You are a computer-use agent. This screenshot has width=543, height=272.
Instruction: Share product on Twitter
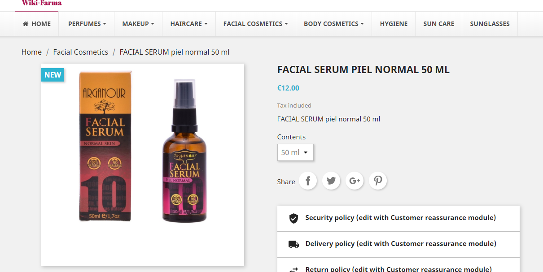point(331,181)
